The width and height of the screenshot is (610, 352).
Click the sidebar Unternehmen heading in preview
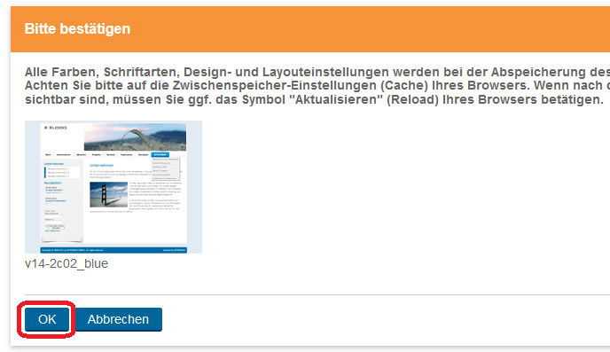pyautogui.click(x=54, y=164)
